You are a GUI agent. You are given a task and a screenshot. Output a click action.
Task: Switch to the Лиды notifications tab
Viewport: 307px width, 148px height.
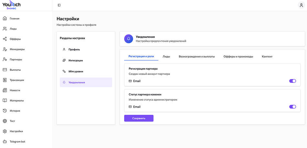[166, 56]
